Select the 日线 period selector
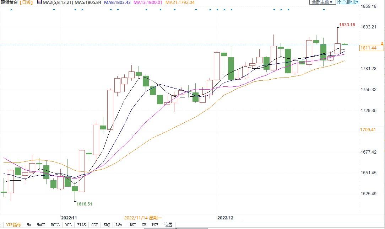The image size is (385, 229). coord(26,2)
